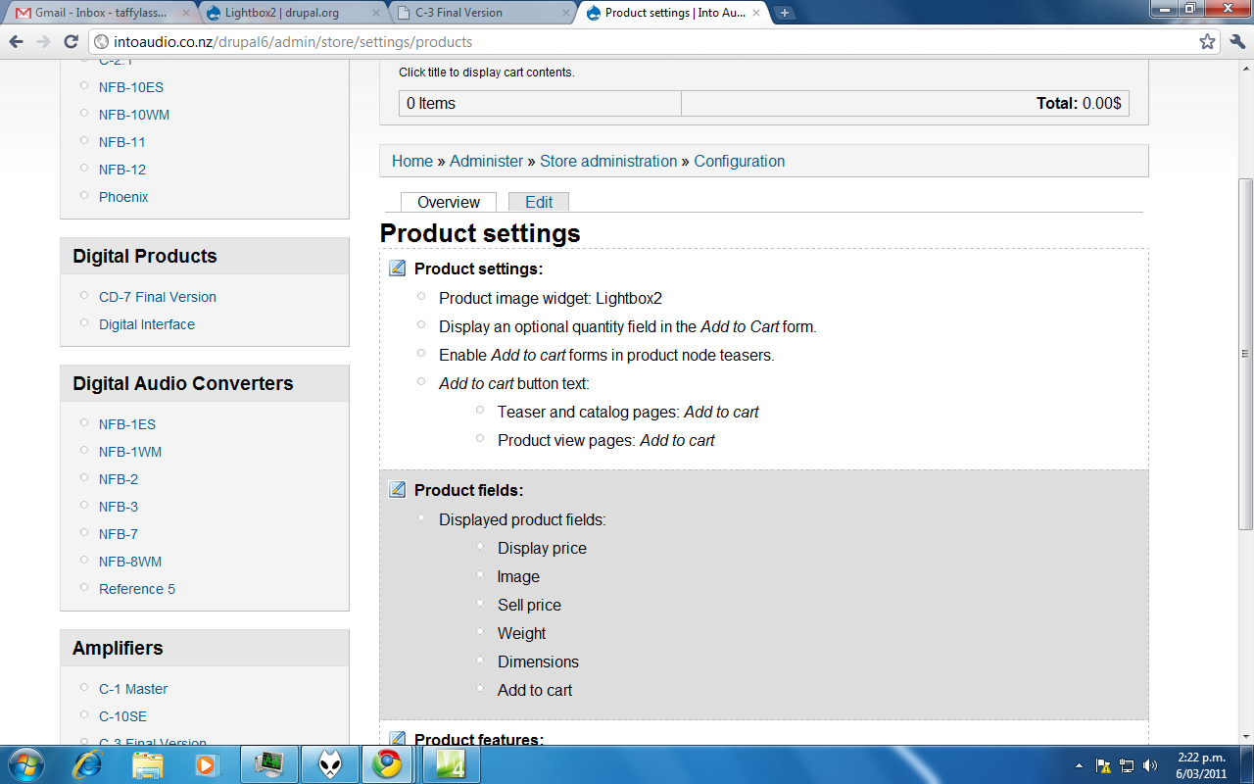Select the Product settings browser tab
This screenshot has width=1254, height=784.
[x=671, y=13]
